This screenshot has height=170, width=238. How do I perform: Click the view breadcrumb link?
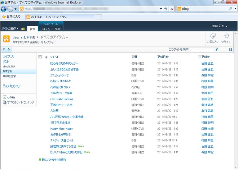[16, 37]
